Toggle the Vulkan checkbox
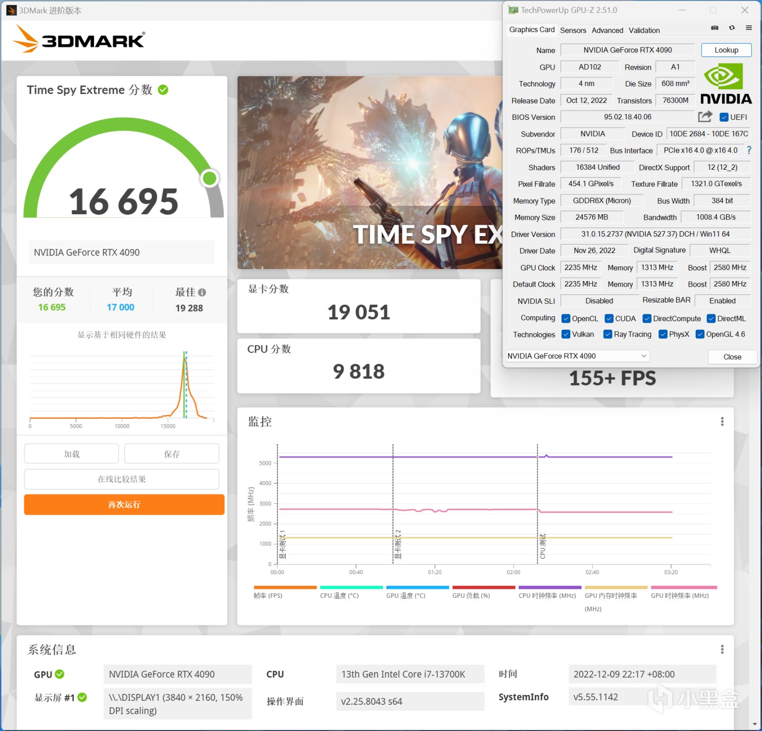 (566, 335)
